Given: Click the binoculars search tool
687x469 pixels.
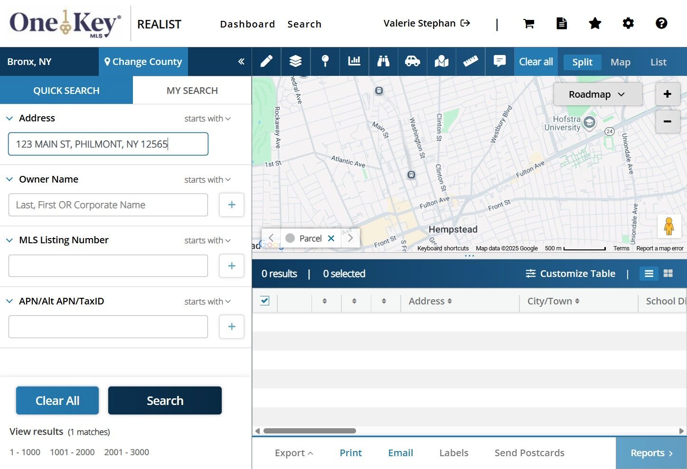Looking at the screenshot, I should pos(383,61).
